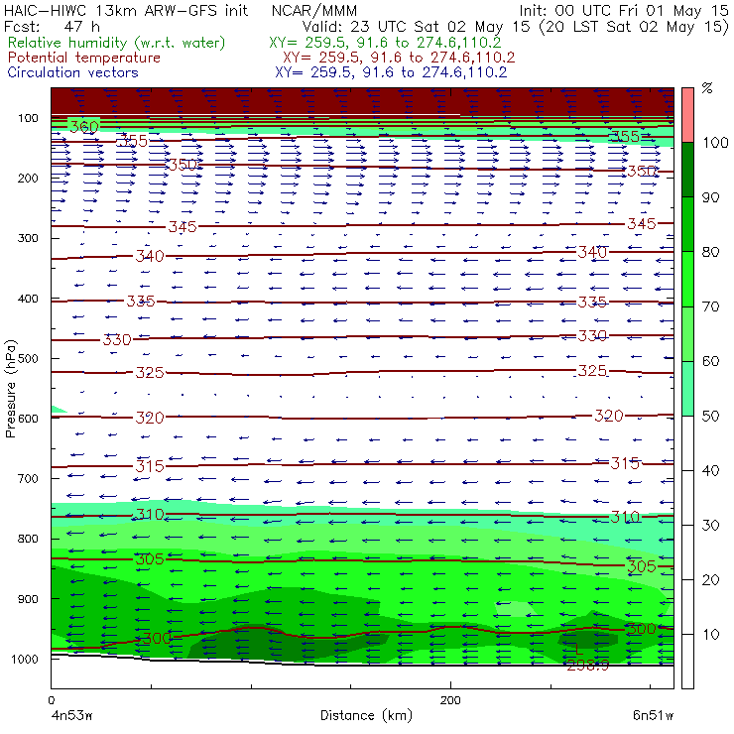Screen dimensions: 734x734
Task: Click the '%' unit label above the colorbar
Action: pos(707,88)
